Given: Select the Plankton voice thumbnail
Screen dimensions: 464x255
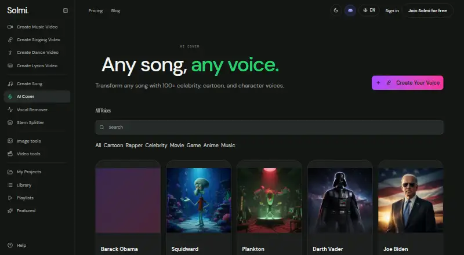Looking at the screenshot, I should tap(269, 201).
